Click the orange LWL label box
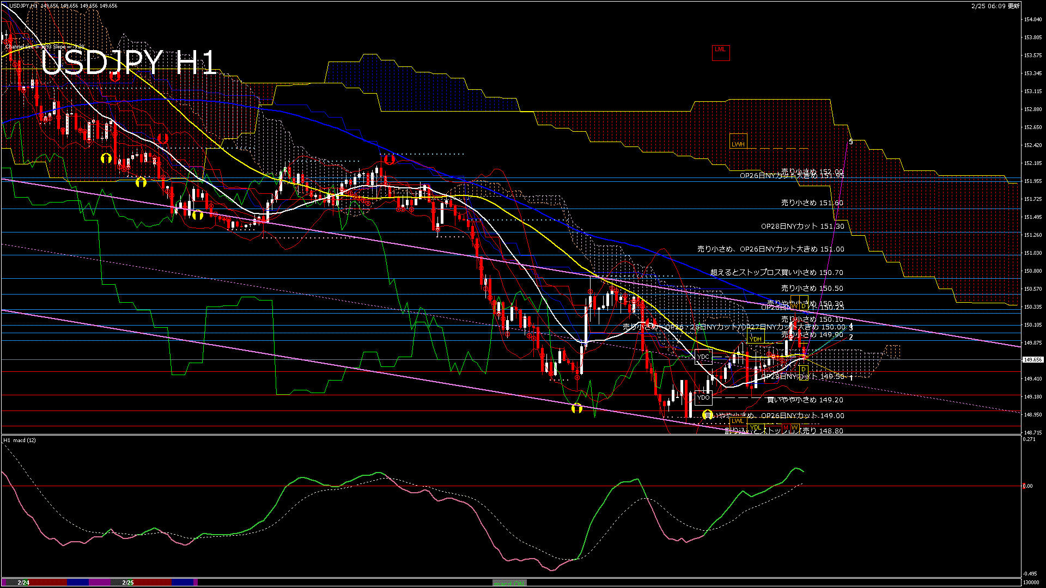The image size is (1046, 588). pos(737,421)
